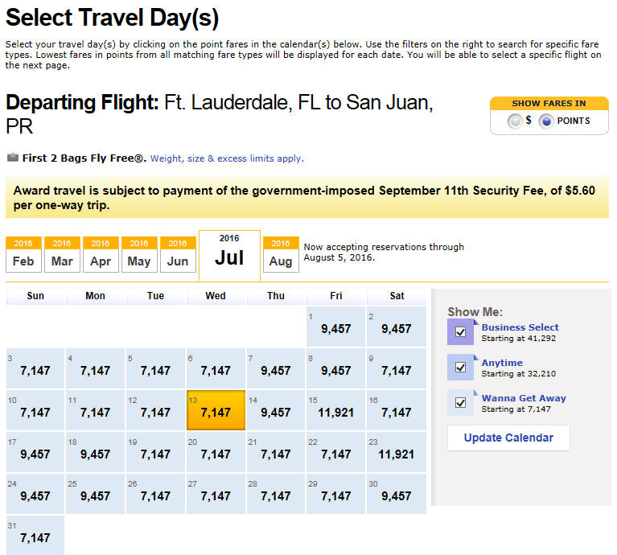Switch to the Aug 2016 tab
617x555 pixels.
281,254
